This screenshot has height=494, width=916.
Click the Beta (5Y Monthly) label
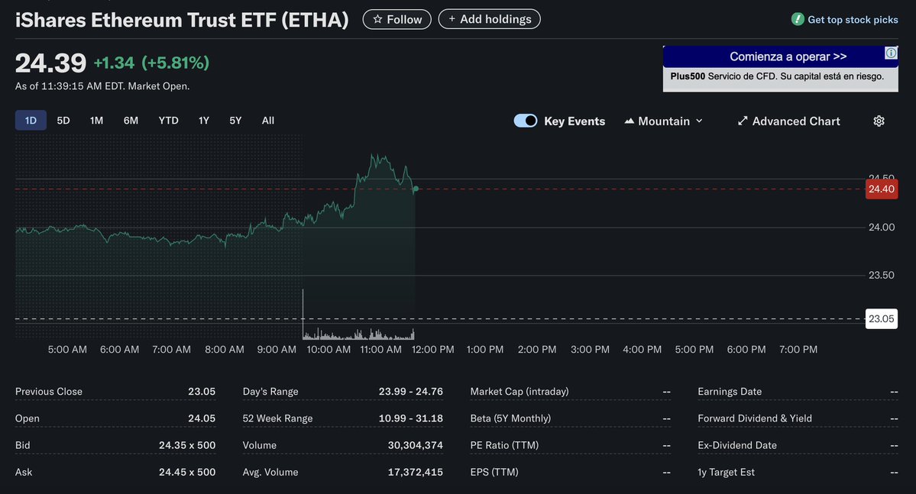pyautogui.click(x=510, y=418)
